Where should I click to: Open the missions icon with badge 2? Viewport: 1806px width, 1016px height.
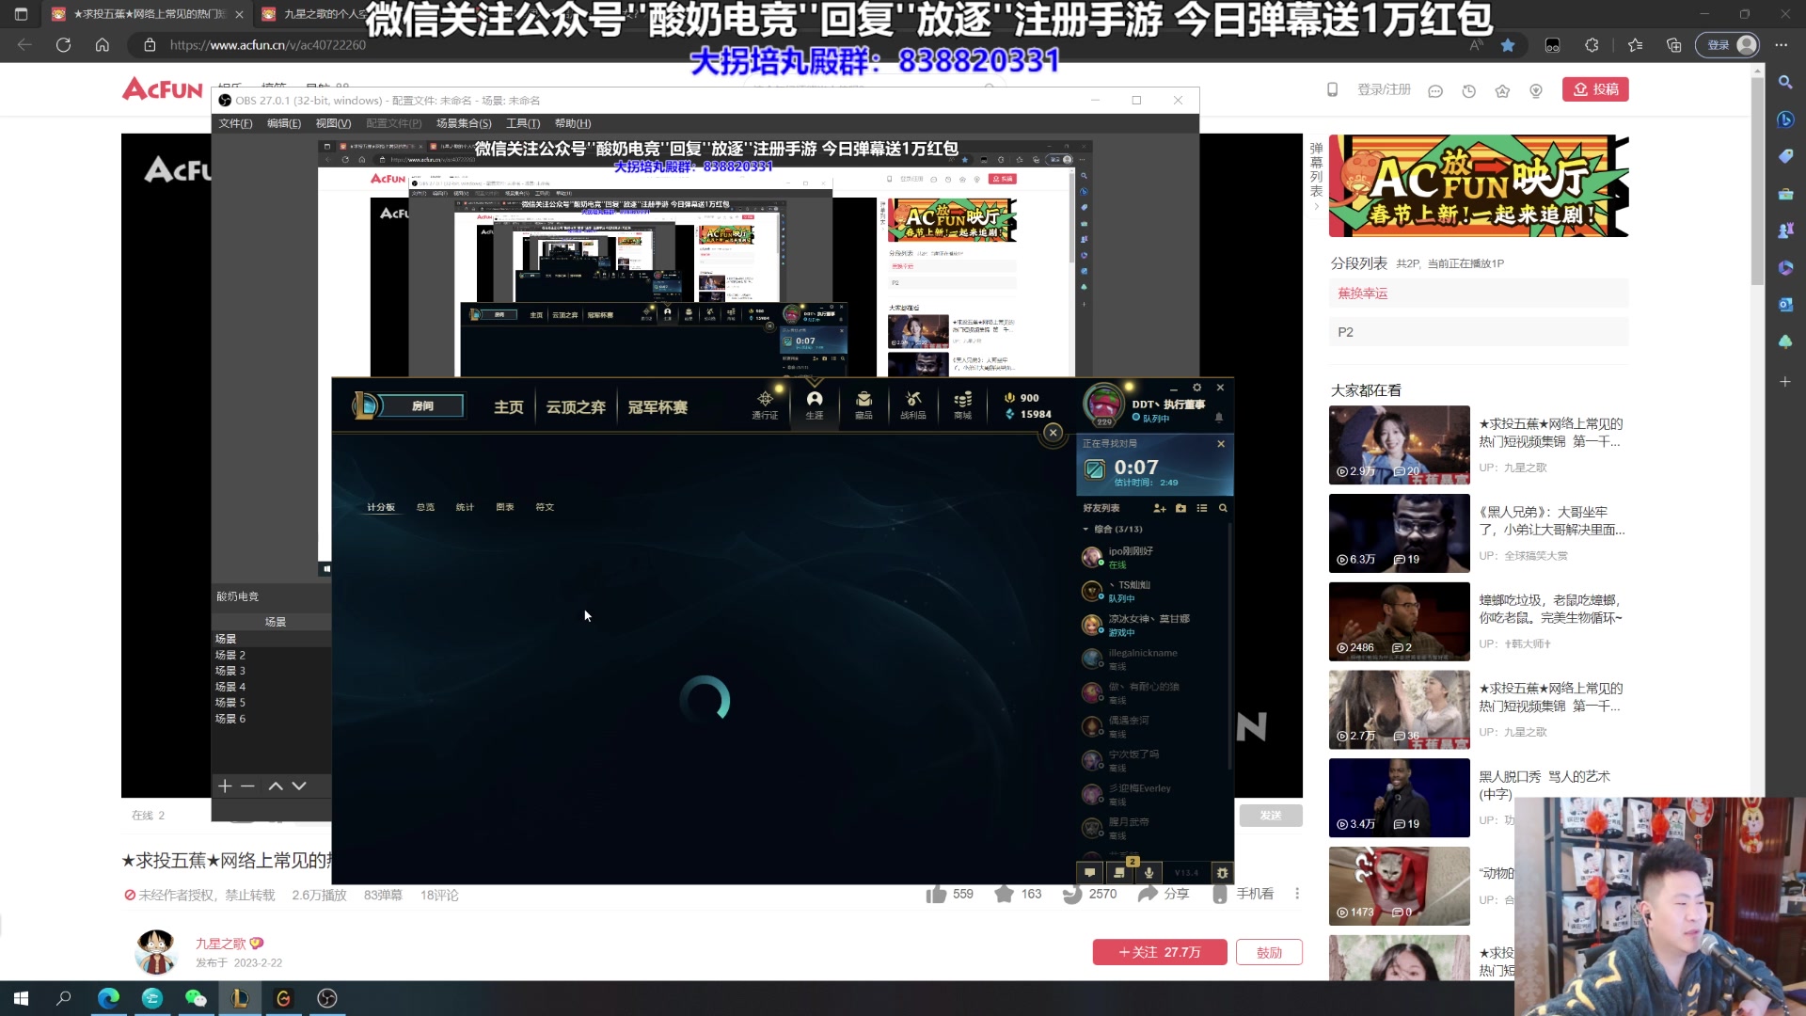pos(1119,871)
